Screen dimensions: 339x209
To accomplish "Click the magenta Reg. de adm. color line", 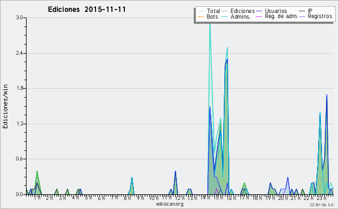I will coord(259,16).
